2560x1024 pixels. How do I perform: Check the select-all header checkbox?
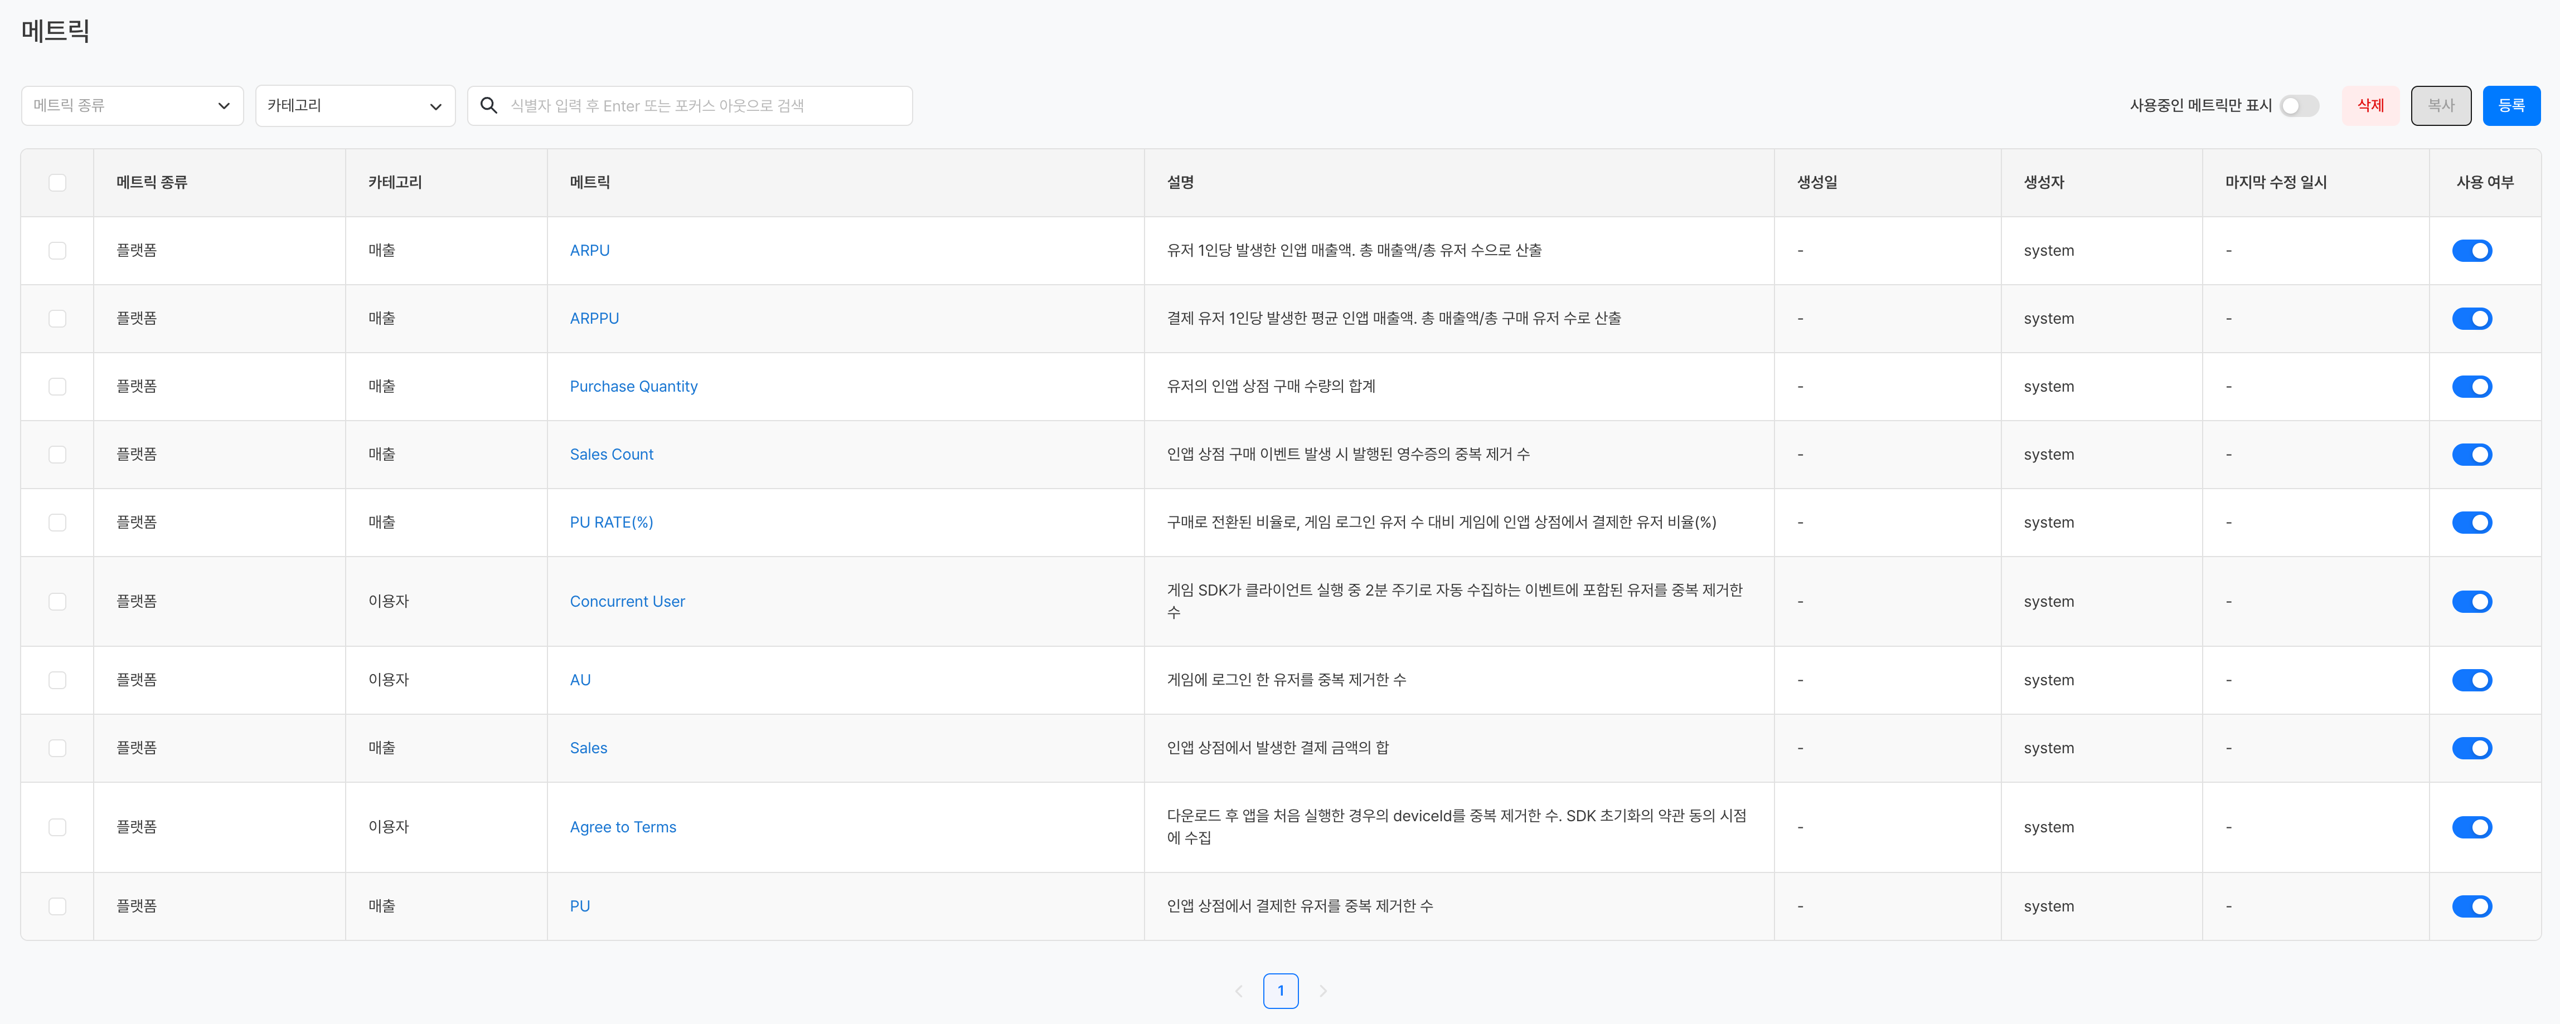57,183
